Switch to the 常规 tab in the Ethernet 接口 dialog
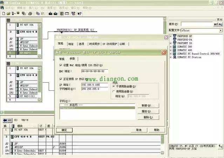 (x=62, y=59)
